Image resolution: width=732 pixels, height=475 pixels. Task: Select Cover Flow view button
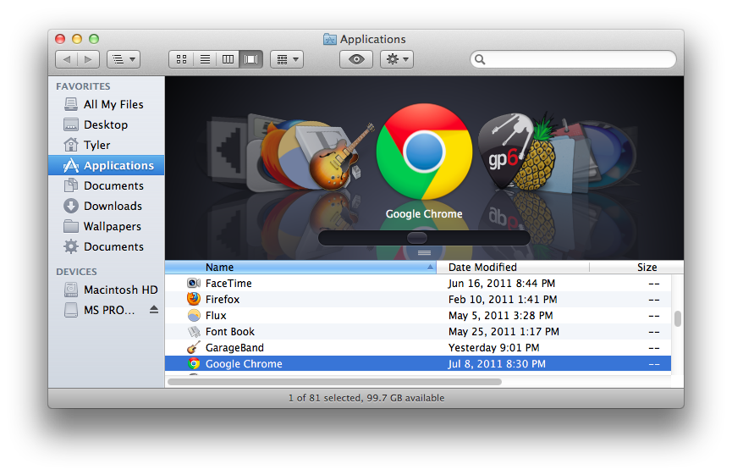(251, 59)
